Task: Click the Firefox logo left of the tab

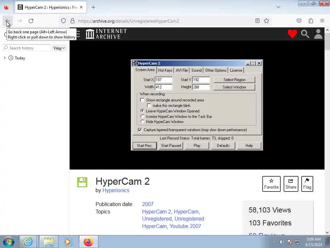Action: (x=6, y=7)
